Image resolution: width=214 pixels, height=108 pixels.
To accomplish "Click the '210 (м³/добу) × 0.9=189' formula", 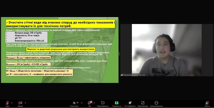I will [x=28, y=64].
